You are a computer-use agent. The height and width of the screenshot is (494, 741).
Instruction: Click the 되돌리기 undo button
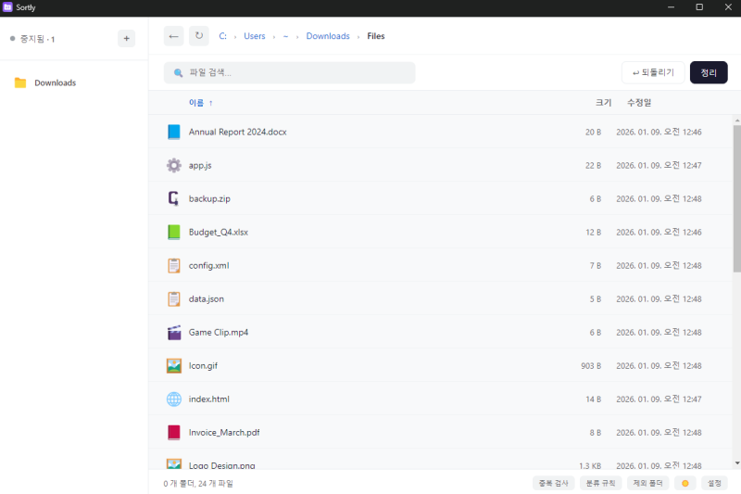click(x=653, y=73)
